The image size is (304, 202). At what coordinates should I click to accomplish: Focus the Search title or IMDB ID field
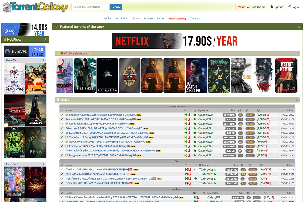[91, 7]
